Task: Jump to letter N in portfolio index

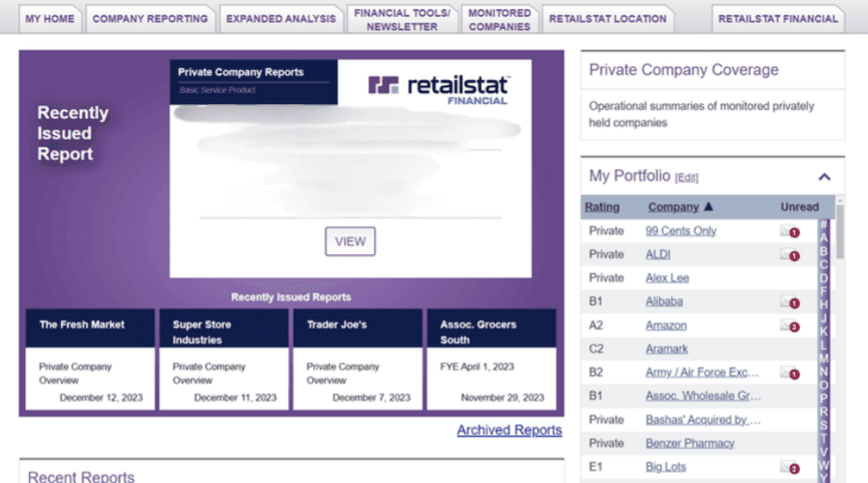Action: 823,371
